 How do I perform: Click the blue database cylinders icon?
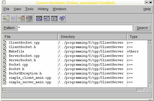62,18
